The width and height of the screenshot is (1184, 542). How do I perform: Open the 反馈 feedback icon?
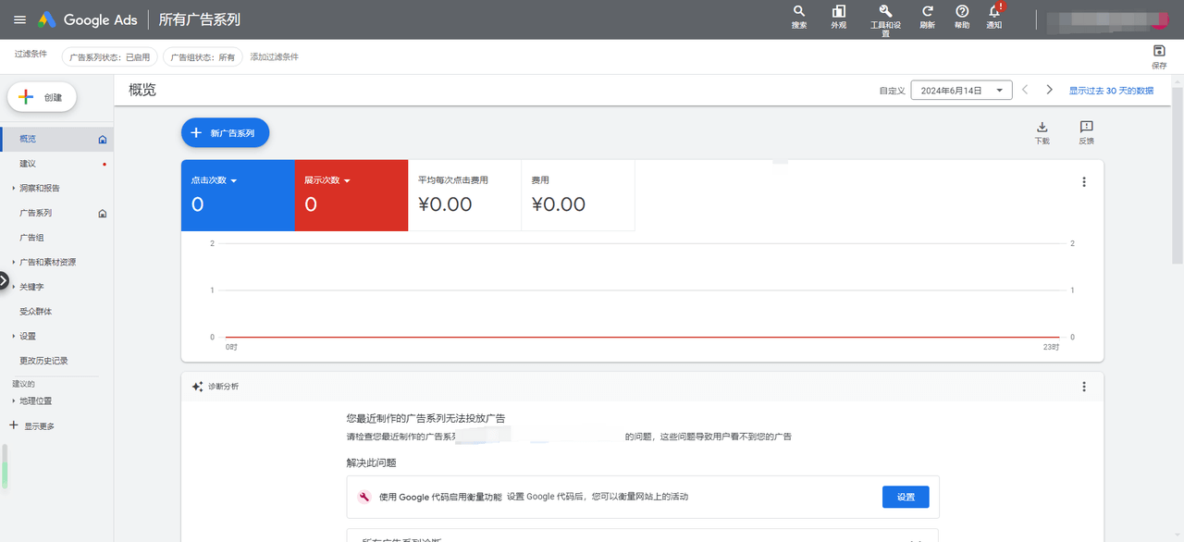pos(1087,132)
